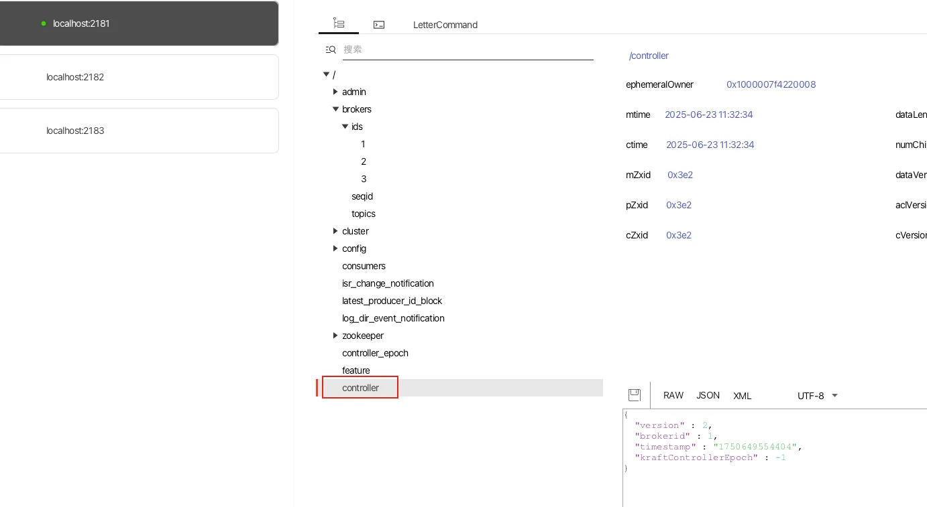Open the terminal console tab icon
This screenshot has height=507, width=927.
(379, 25)
